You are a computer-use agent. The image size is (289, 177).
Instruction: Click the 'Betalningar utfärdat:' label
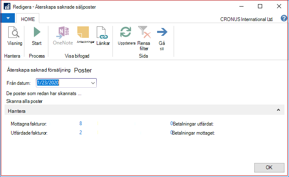coord(193,124)
